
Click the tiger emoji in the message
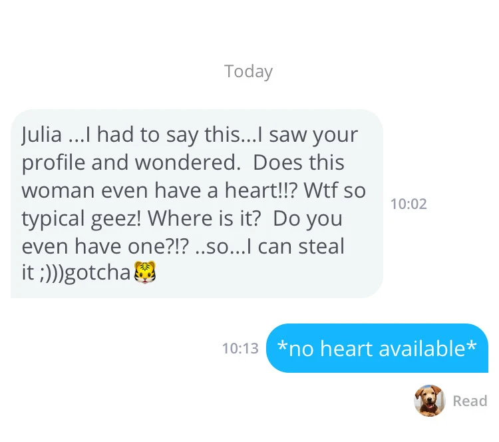tap(144, 272)
